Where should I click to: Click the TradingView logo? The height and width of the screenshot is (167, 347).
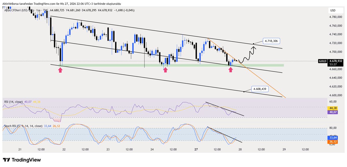click(x=21, y=160)
